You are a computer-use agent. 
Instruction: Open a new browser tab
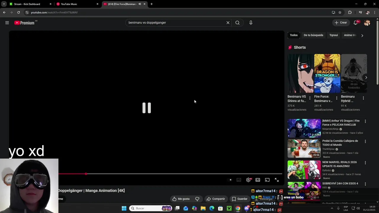click(152, 4)
